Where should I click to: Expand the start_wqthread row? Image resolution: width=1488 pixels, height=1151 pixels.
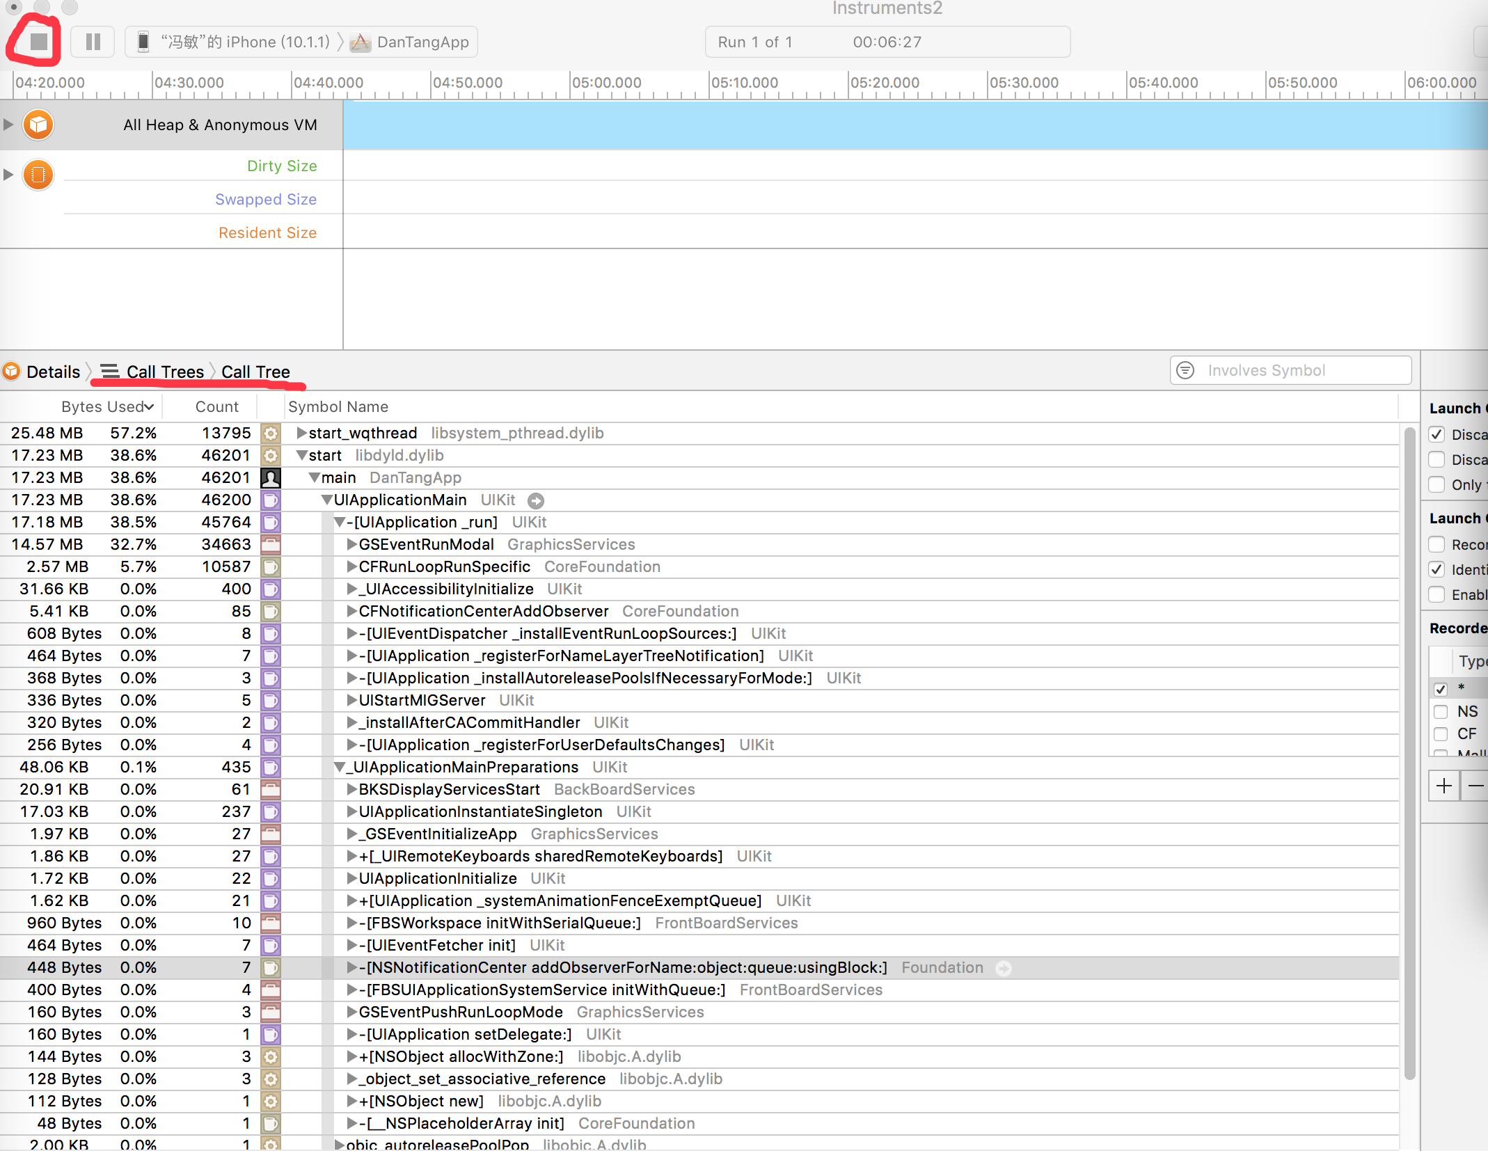[301, 433]
